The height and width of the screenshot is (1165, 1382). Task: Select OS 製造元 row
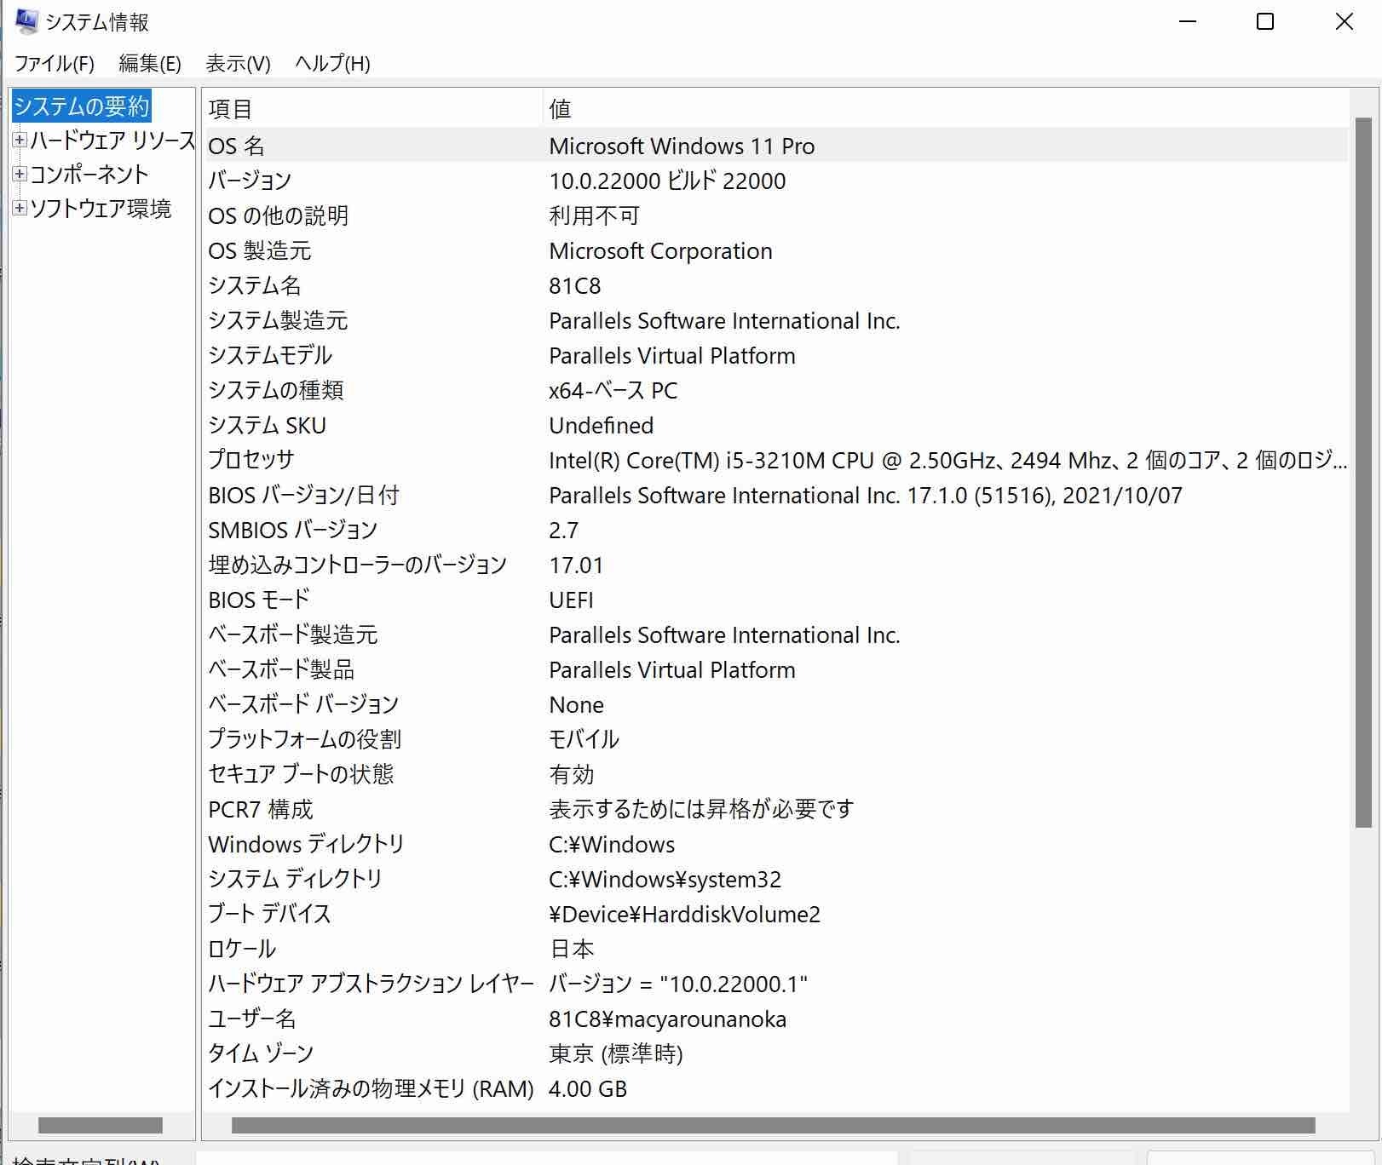click(x=776, y=250)
